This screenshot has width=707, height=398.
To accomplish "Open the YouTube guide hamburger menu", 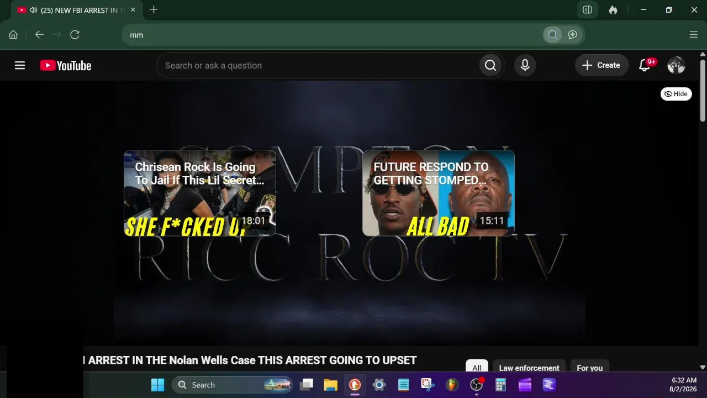I will (x=20, y=65).
